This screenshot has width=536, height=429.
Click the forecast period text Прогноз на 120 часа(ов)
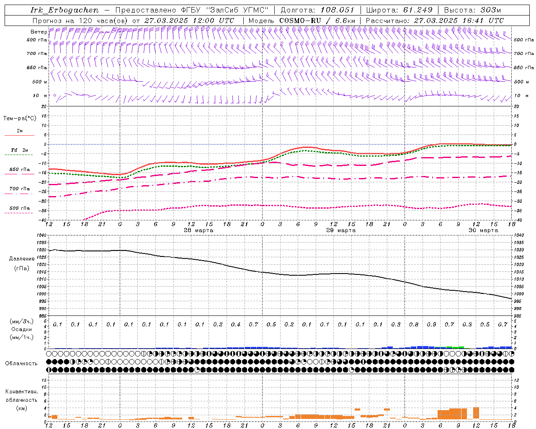coord(80,21)
